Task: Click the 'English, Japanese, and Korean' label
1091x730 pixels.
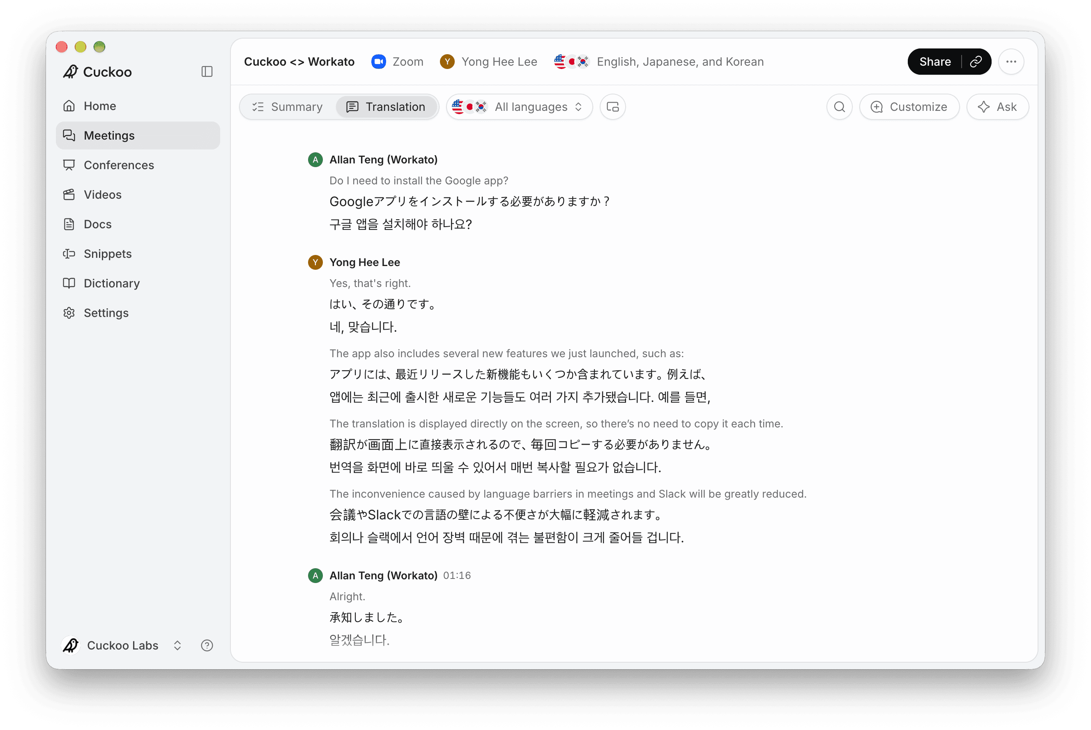Action: (680, 62)
